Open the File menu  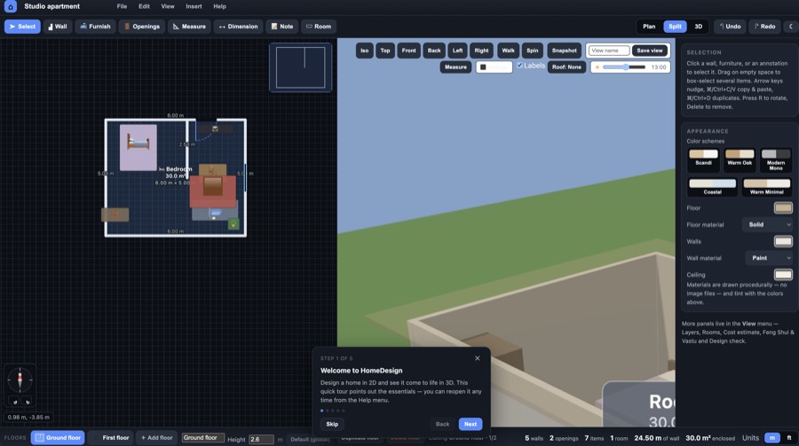[x=122, y=6]
